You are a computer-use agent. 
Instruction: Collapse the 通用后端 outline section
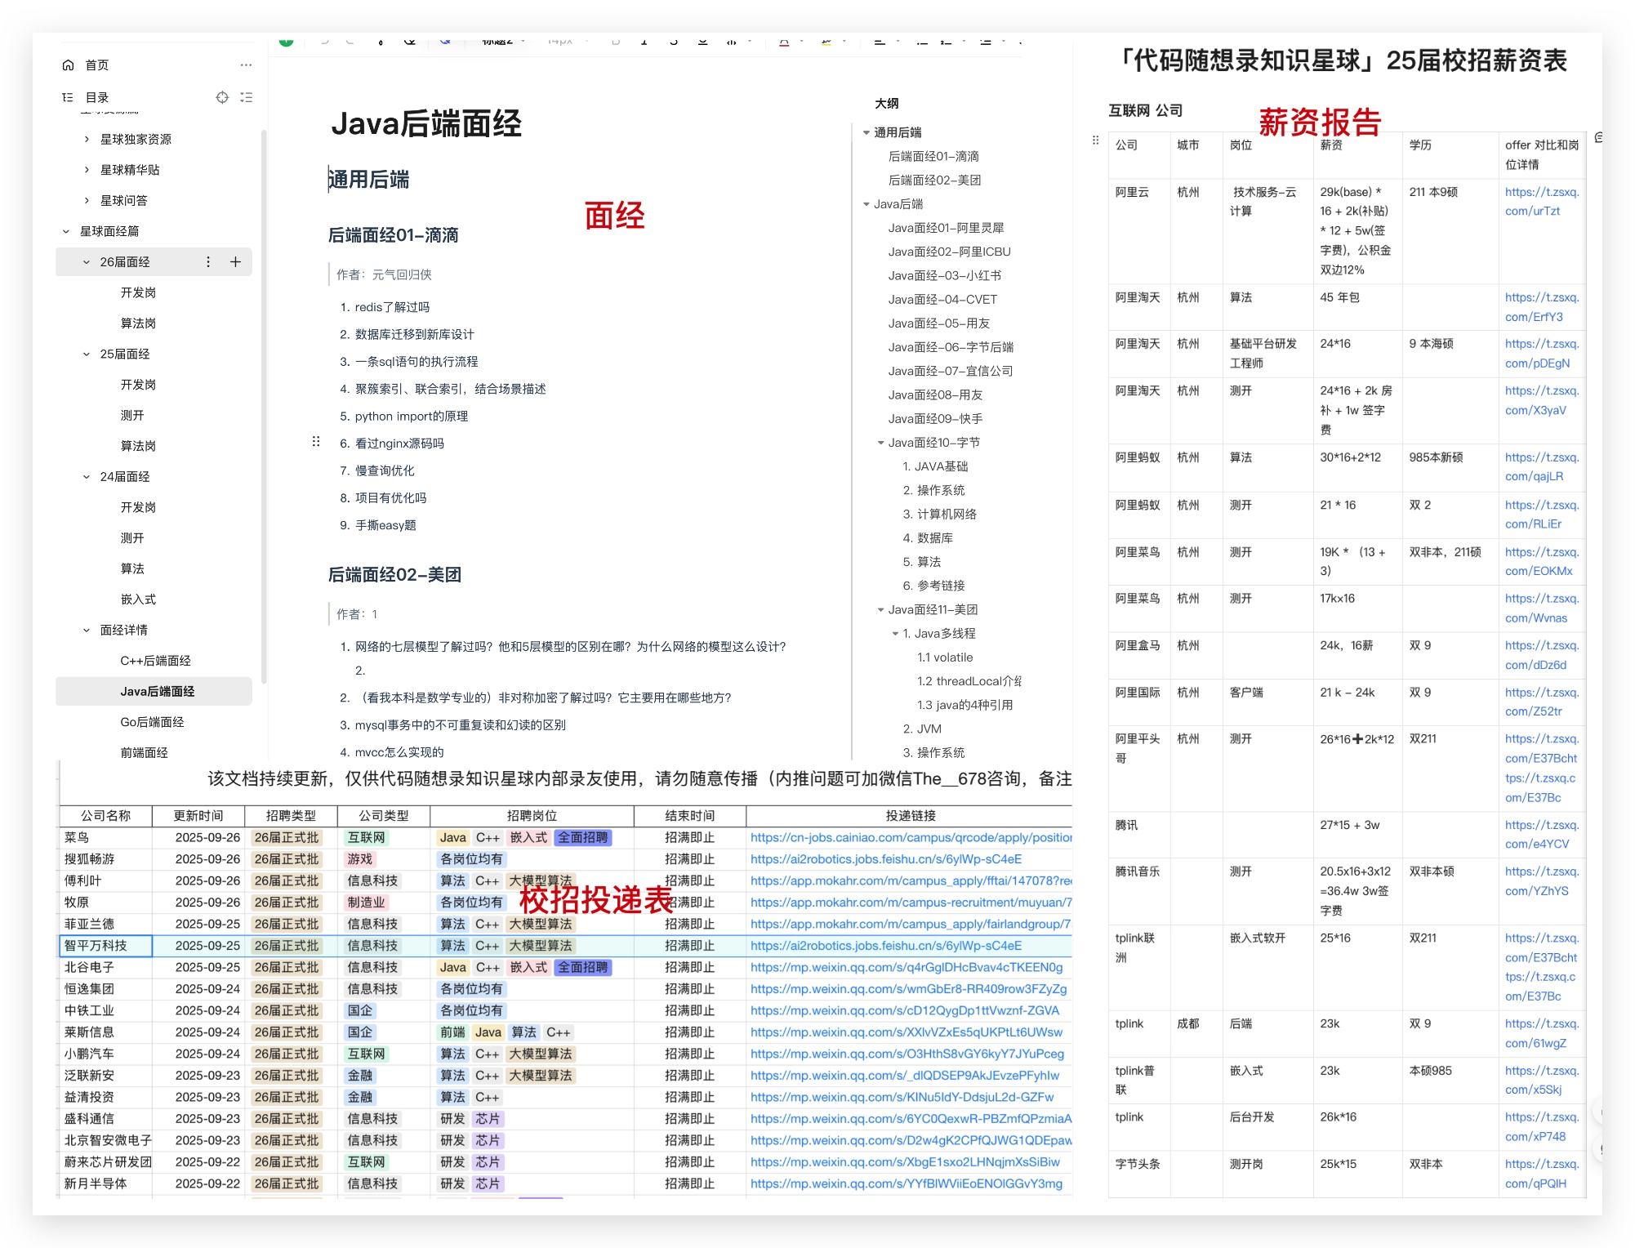tap(867, 132)
